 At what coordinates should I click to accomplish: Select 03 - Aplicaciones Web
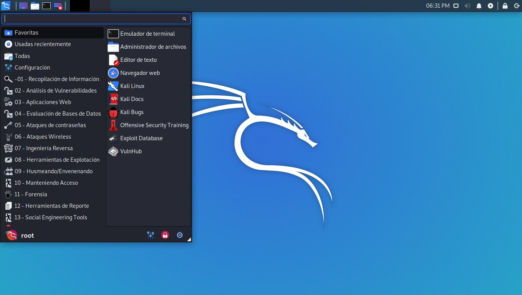coord(53,102)
